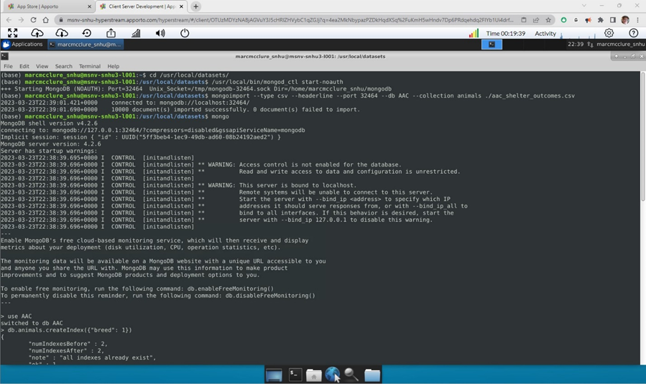
Task: Expand the Activity dropdown
Action: (545, 32)
